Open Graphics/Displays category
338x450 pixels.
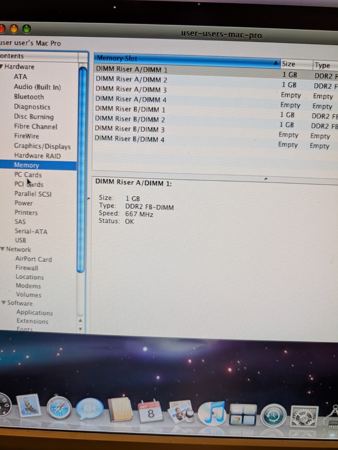42,146
